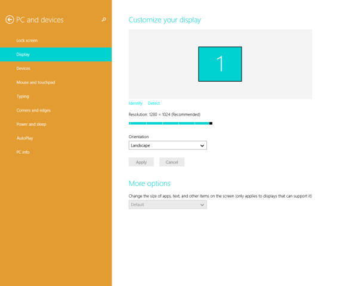358x286 pixels.
Task: Click the resolution slider handle
Action: coord(211,123)
